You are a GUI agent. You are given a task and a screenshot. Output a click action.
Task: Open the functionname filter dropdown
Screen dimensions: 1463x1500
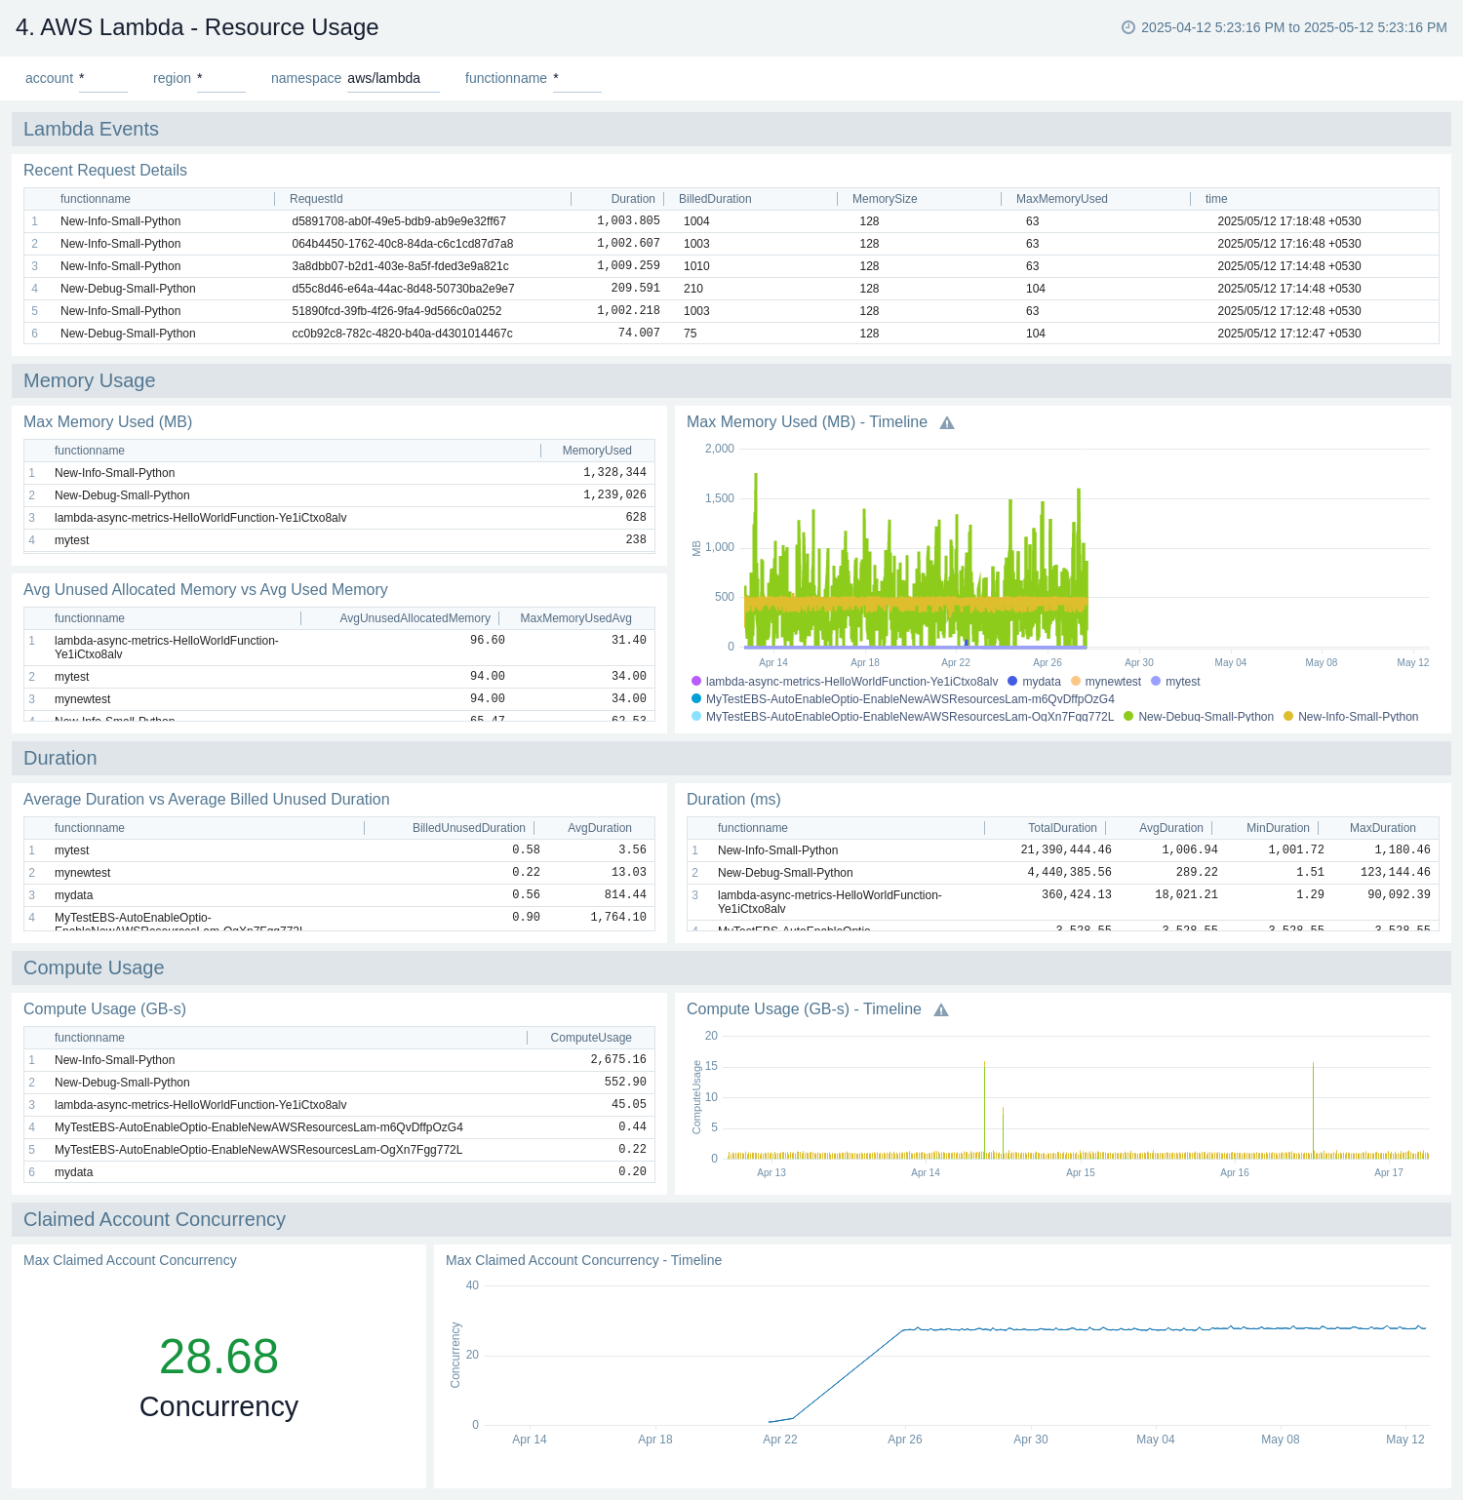pos(577,78)
